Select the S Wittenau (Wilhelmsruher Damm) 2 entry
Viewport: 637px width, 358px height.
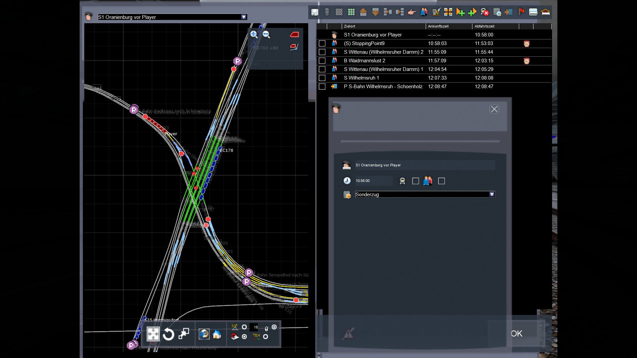(383, 52)
